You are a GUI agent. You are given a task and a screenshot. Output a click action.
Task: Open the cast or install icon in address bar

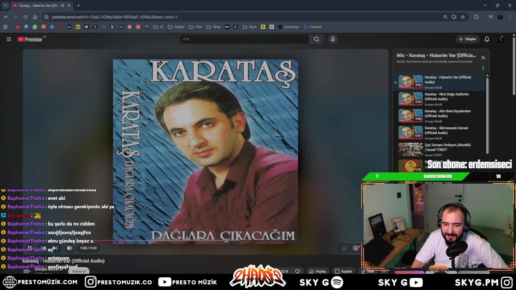(x=454, y=17)
